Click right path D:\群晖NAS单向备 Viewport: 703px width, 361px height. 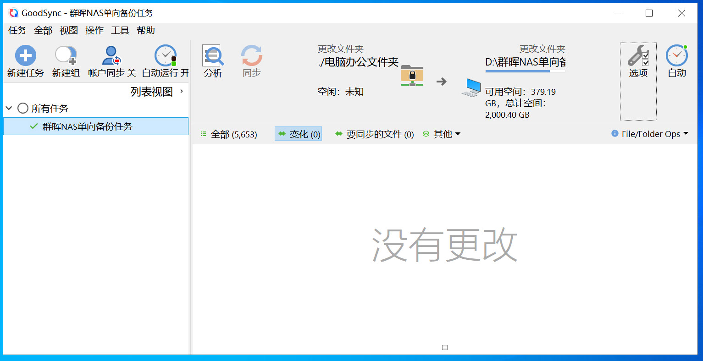tap(526, 62)
